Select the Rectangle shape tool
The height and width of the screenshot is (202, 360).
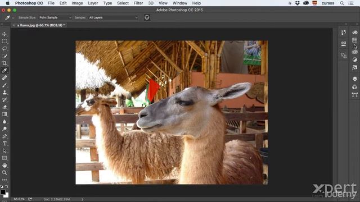click(4, 158)
